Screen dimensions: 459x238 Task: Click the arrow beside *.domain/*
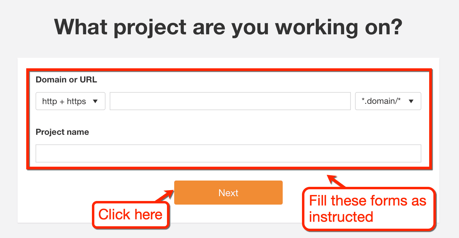coord(410,101)
